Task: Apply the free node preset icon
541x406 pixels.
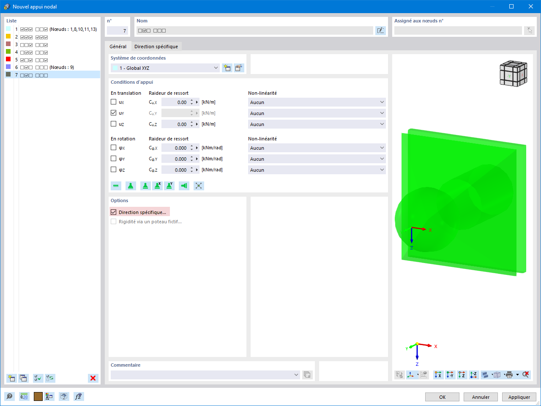Action: 199,186
